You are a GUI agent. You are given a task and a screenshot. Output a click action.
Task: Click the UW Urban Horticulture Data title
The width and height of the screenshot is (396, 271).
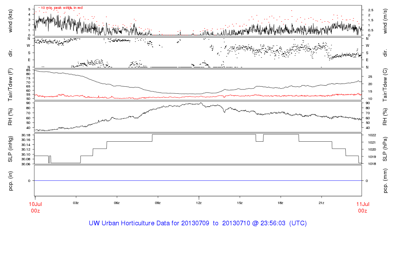pos(198,223)
